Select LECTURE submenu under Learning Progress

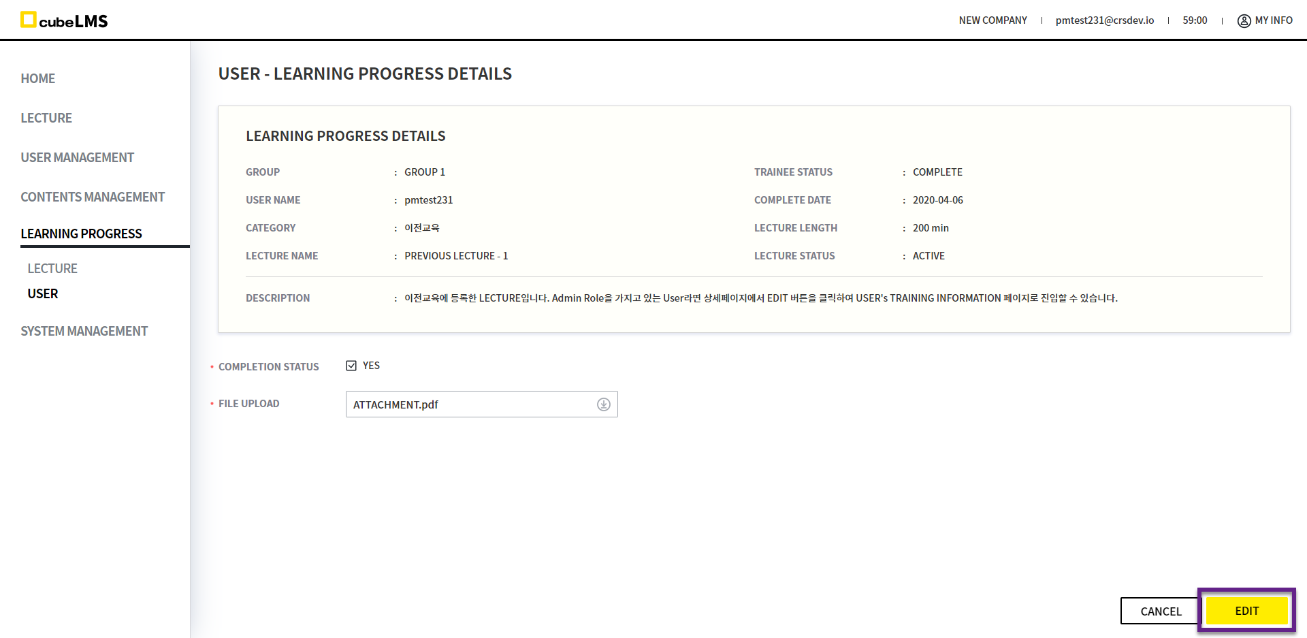52,268
